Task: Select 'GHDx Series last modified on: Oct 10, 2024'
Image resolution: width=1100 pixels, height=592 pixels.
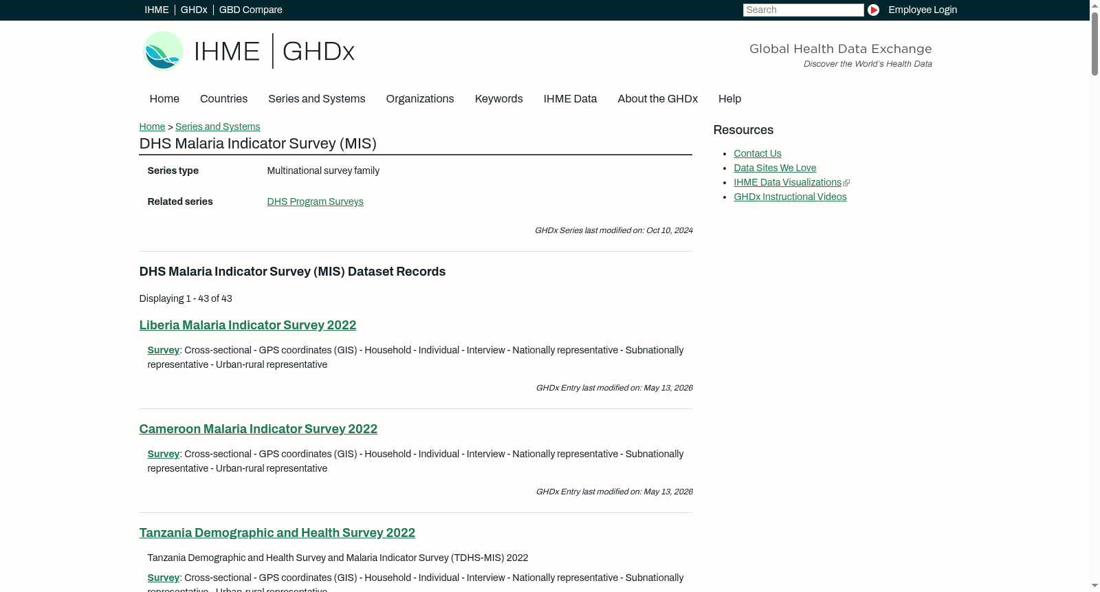Action: tap(614, 230)
